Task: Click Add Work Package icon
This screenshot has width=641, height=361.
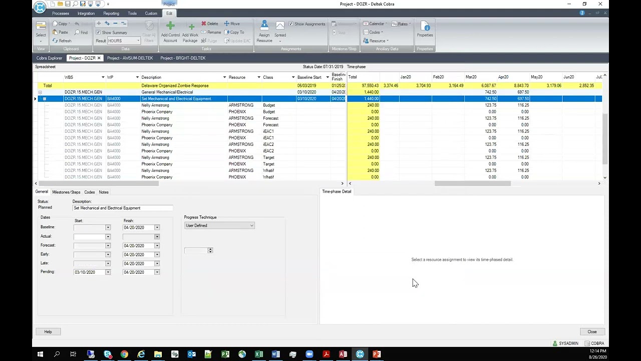Action: click(x=191, y=27)
